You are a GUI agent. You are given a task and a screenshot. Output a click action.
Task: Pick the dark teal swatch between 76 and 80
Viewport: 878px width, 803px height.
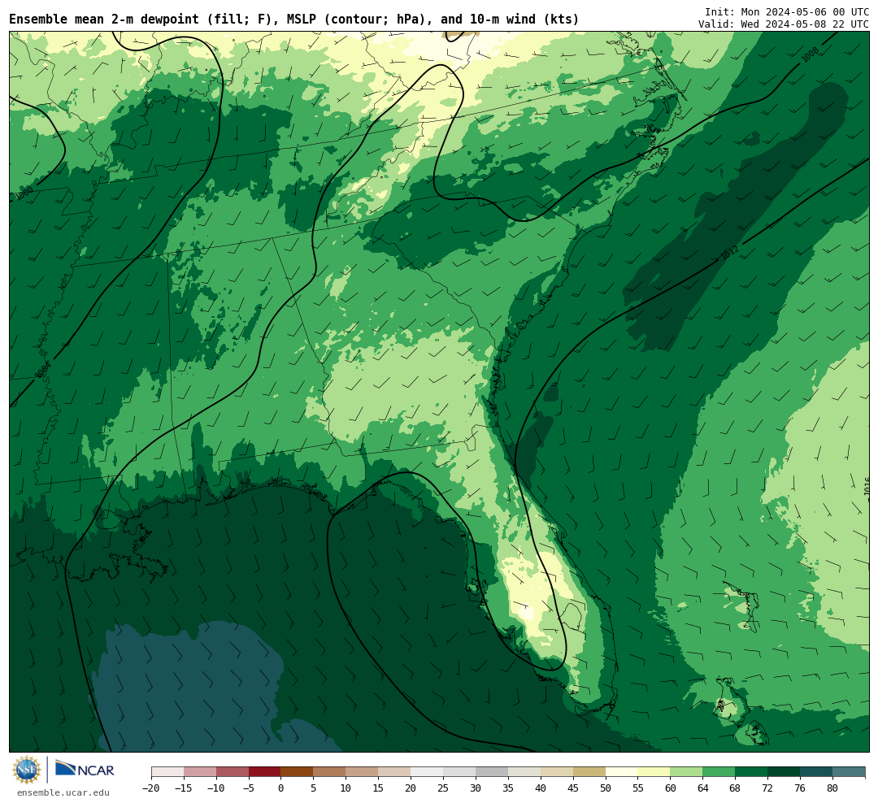tap(817, 772)
